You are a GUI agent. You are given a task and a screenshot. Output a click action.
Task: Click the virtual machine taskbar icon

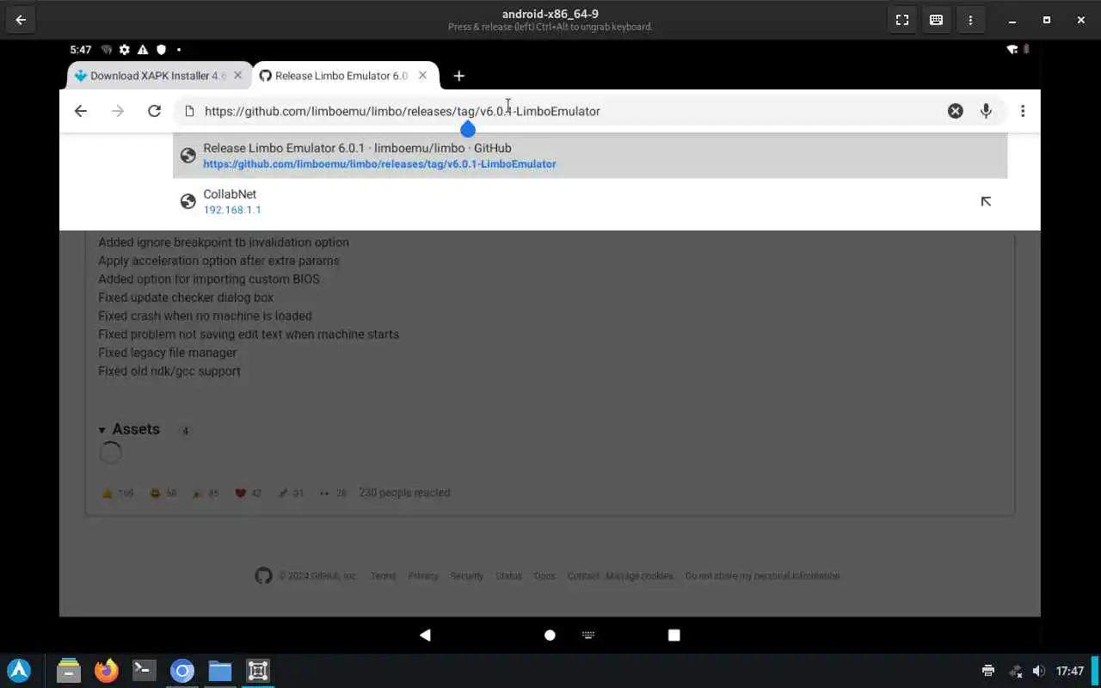[x=258, y=671]
